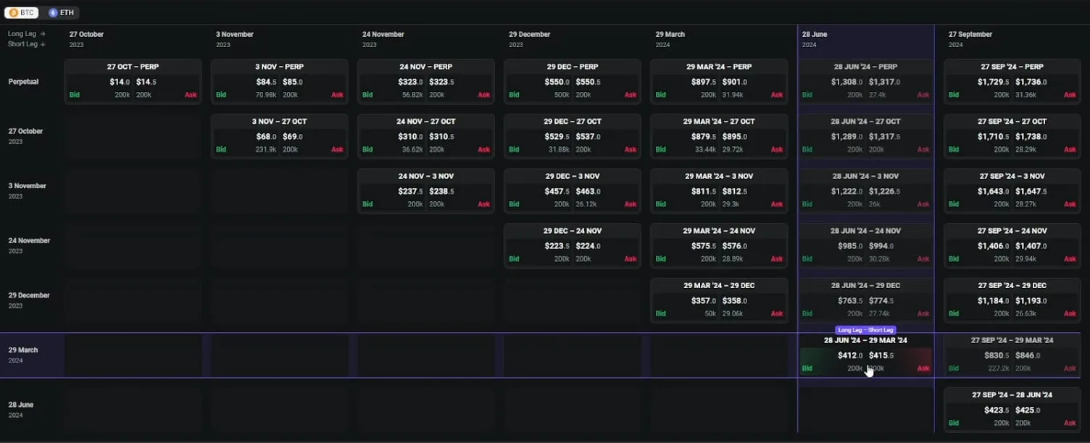
Task: Click the 28 June row label
Action: click(x=21, y=410)
